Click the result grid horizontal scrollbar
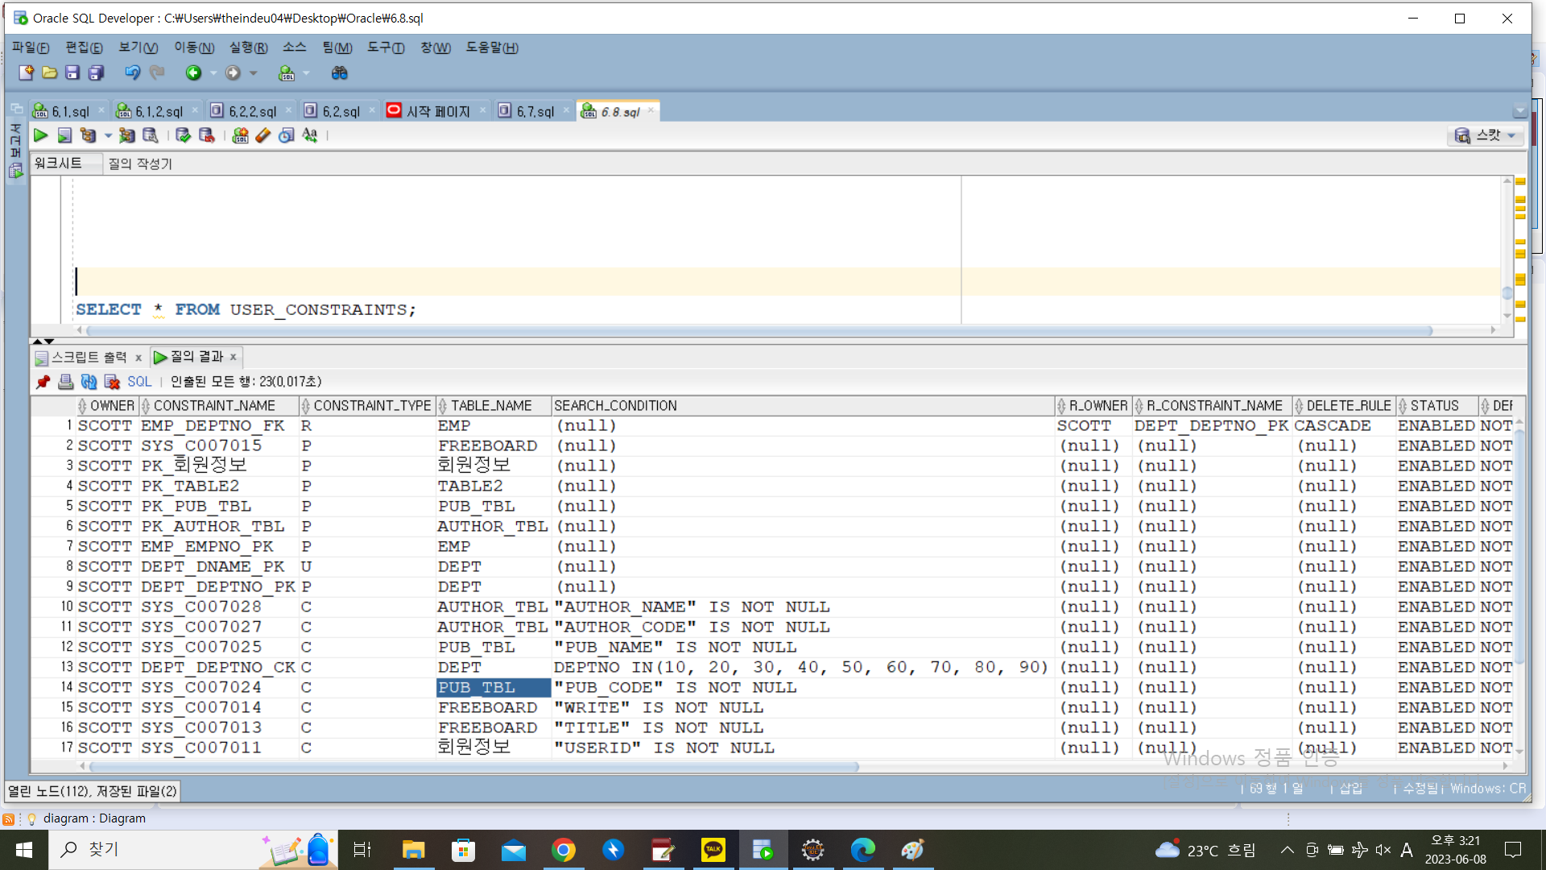 475,767
